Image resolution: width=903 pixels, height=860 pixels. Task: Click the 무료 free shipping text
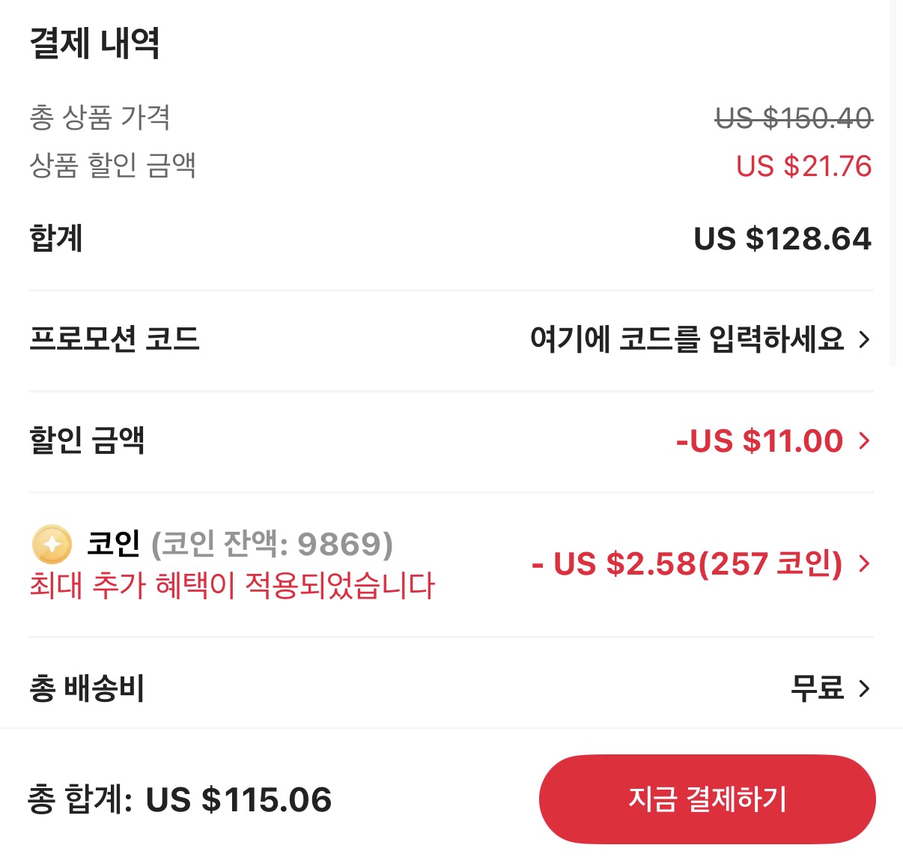817,688
